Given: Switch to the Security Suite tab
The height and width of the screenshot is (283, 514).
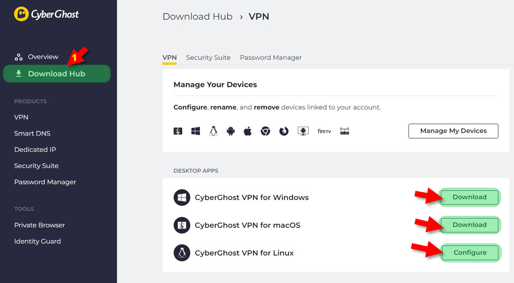Looking at the screenshot, I should [x=208, y=57].
